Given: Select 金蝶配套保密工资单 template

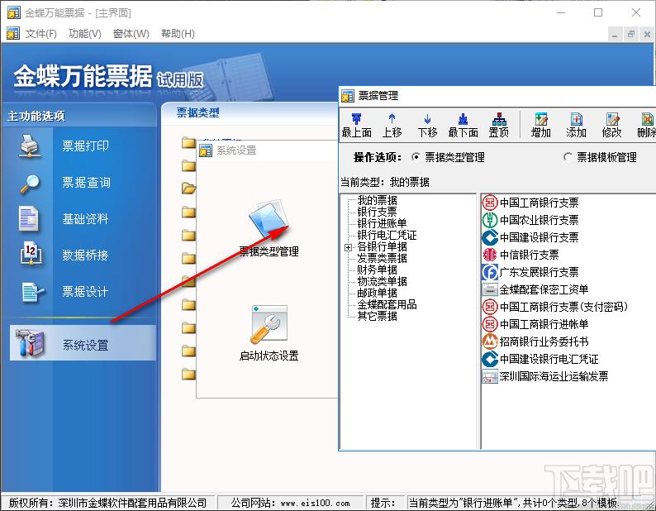Looking at the screenshot, I should pos(535,289).
